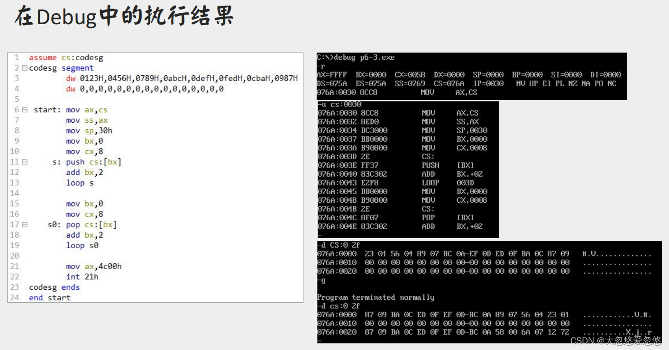
Task: Click the -g command line
Action: tap(321, 280)
